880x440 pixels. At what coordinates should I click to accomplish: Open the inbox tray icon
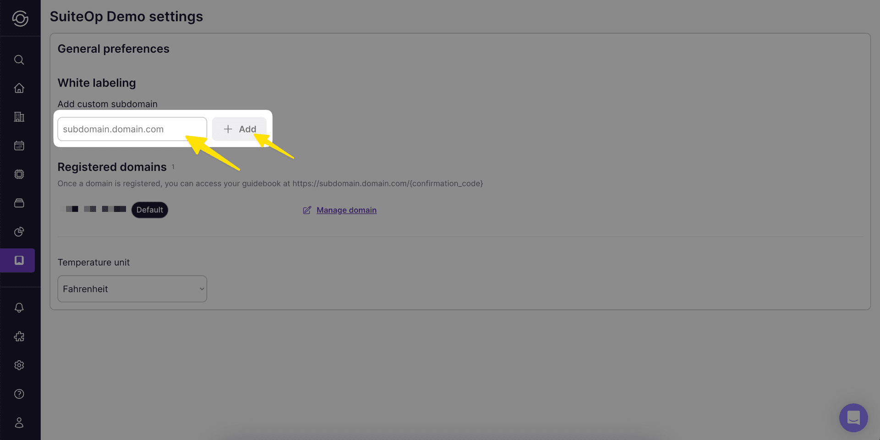19,203
